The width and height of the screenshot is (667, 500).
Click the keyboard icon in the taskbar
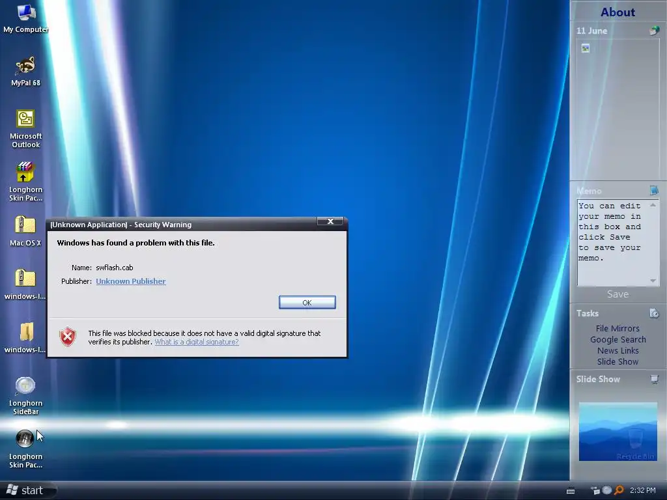571,491
